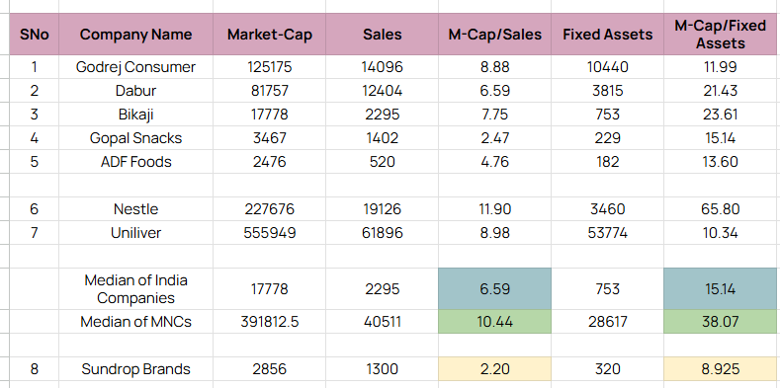This screenshot has height=388, width=780.
Task: Click the Godrej Consumer cell
Action: click(135, 67)
